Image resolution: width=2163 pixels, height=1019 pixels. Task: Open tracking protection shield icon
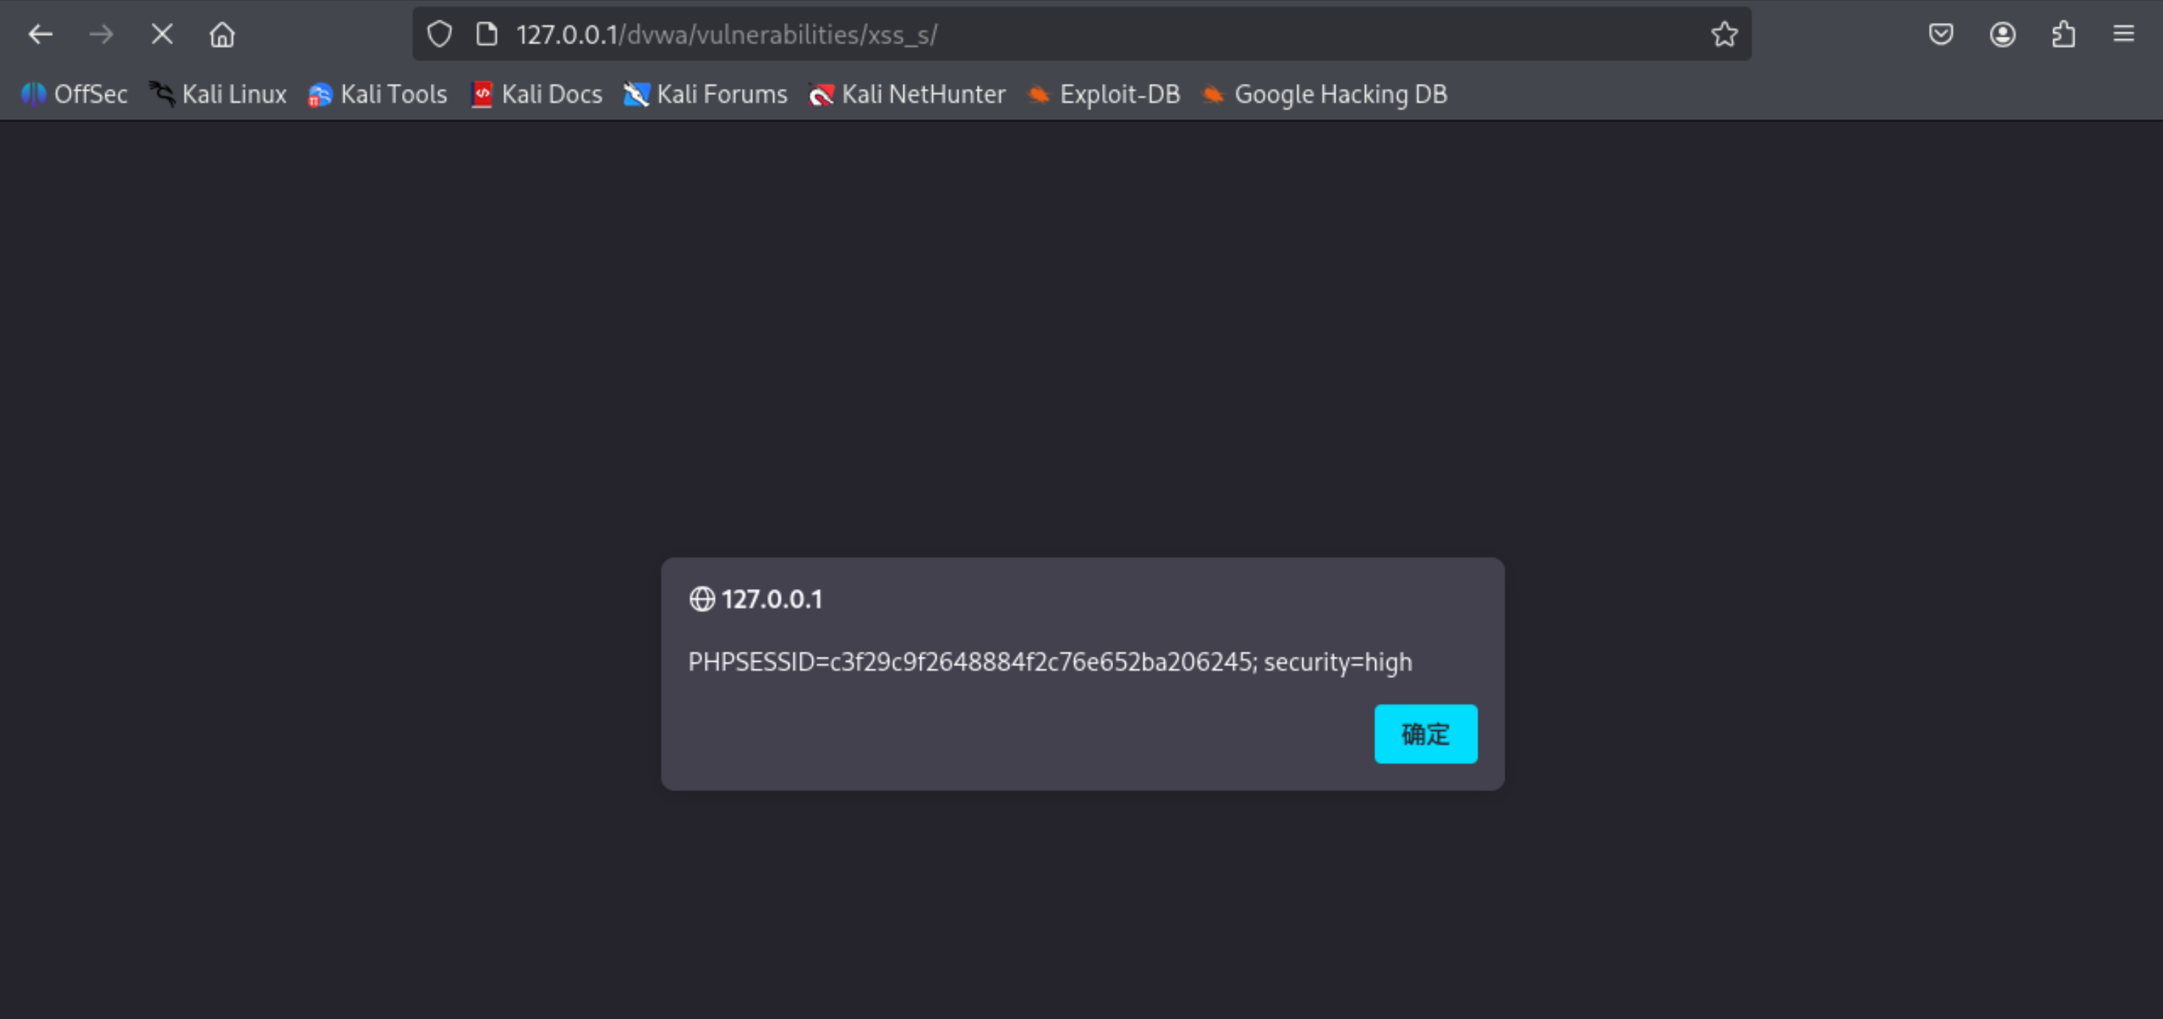439,35
